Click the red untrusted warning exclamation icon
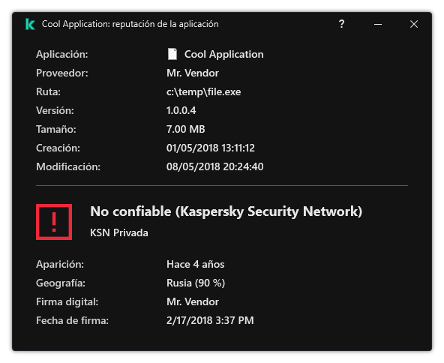Screen dimensions: 444x363 click(54, 222)
